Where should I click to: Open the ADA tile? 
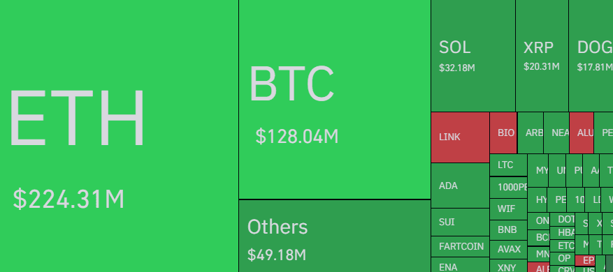point(460,186)
